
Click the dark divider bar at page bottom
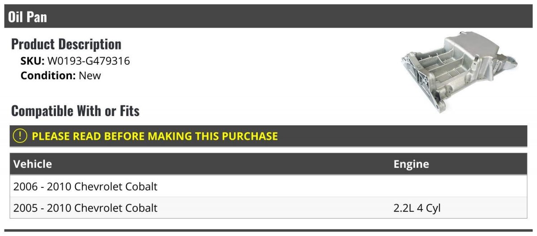(x=268, y=231)
